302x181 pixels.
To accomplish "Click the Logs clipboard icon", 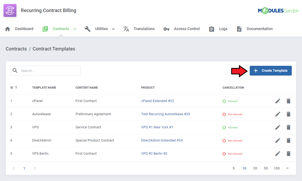I will click(x=211, y=29).
